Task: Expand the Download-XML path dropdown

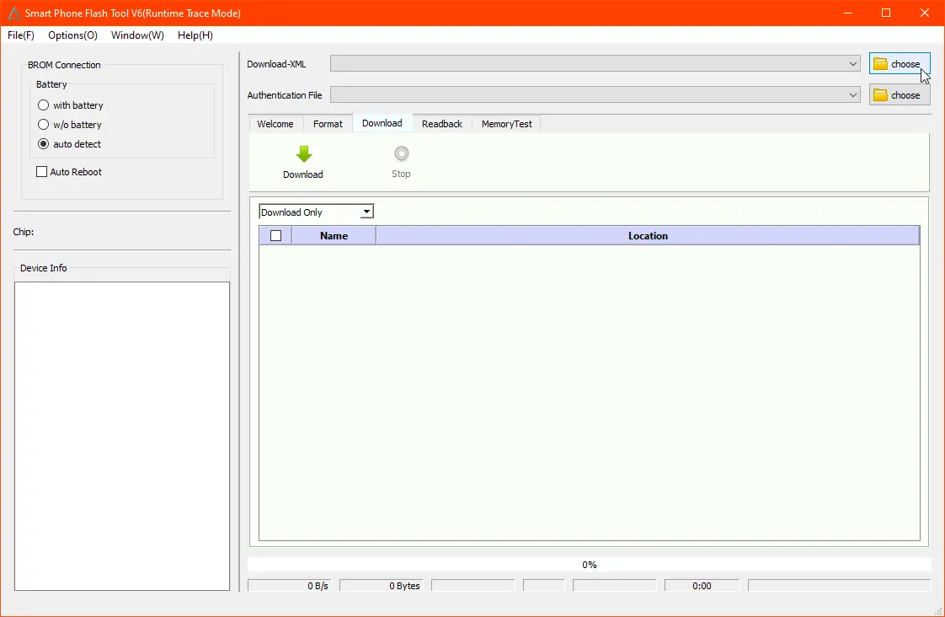Action: coord(853,64)
